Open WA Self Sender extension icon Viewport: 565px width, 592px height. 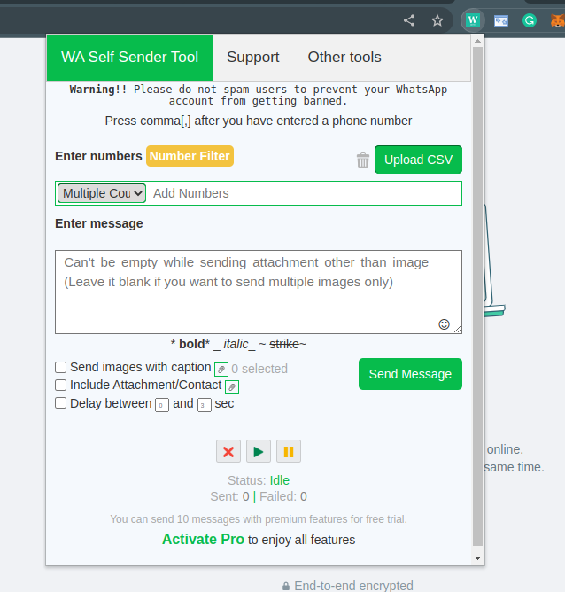(473, 20)
